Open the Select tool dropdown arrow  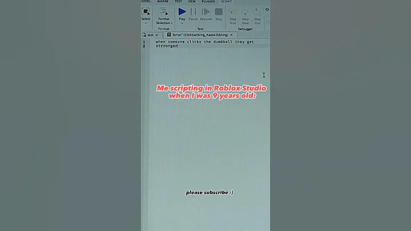pyautogui.click(x=146, y=23)
